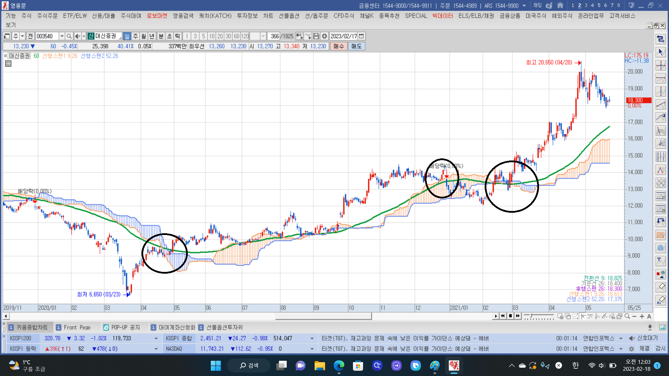
Task: Expand the KOSPI200 index dropdown arrow
Action: [156, 338]
